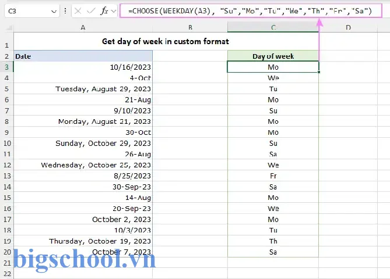Click "Su" result in row 7
The width and height of the screenshot is (390, 279).
273,110
